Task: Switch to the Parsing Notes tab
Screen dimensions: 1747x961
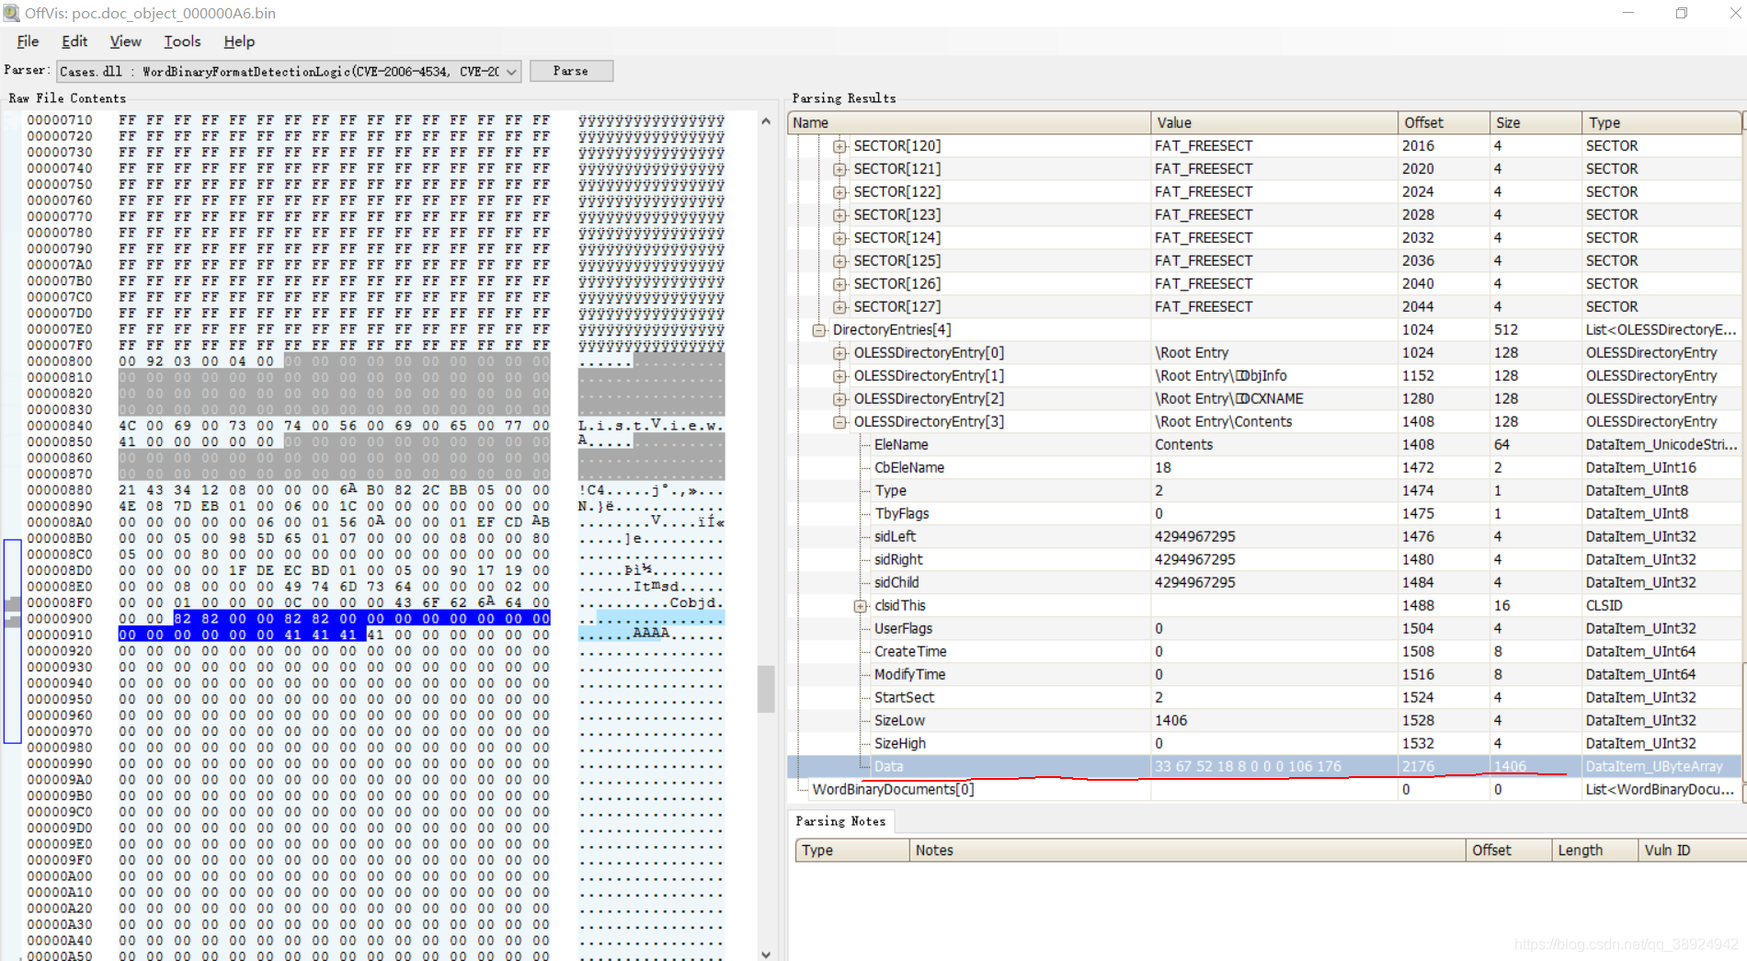Action: [840, 821]
